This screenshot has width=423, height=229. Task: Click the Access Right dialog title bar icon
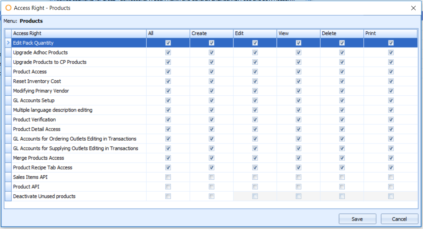pyautogui.click(x=8, y=8)
